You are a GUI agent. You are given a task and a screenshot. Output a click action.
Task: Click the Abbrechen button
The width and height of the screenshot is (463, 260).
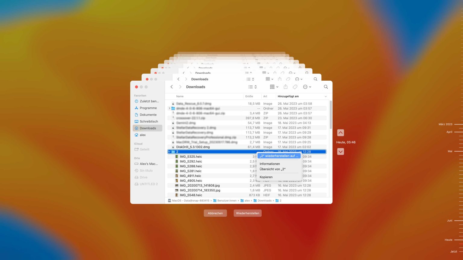click(x=215, y=213)
